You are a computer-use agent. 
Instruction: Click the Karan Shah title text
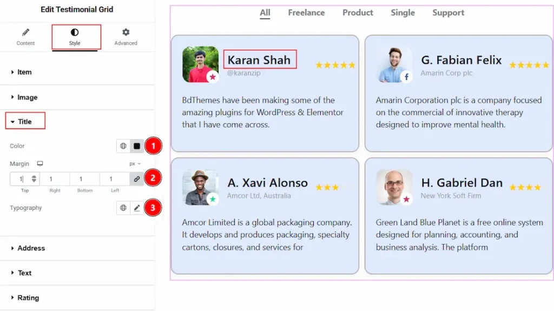click(x=259, y=60)
